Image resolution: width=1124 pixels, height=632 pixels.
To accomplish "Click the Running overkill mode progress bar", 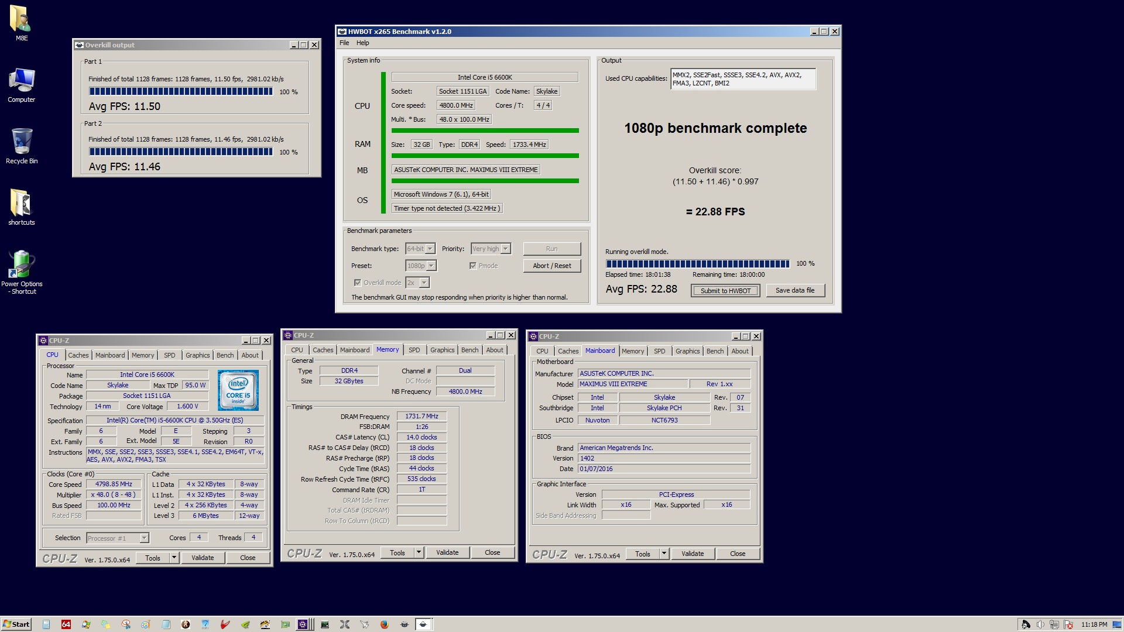I will (698, 264).
